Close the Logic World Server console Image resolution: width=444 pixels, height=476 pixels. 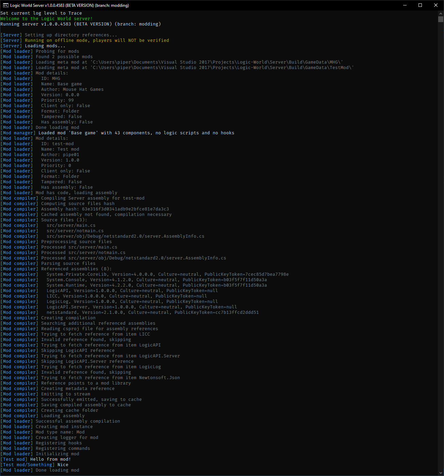(436, 5)
